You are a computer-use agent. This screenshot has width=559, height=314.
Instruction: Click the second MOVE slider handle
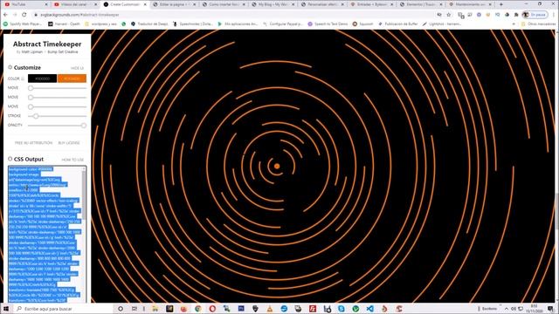click(x=31, y=97)
